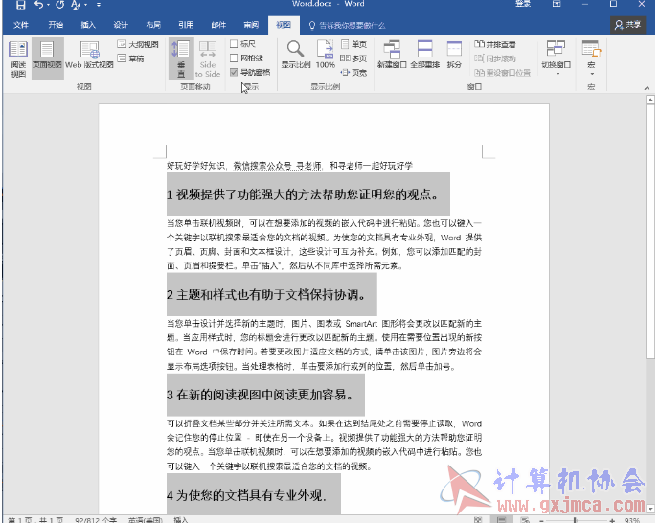Switch to the 审阅 ribbon tab
The width and height of the screenshot is (660, 523).
(251, 25)
